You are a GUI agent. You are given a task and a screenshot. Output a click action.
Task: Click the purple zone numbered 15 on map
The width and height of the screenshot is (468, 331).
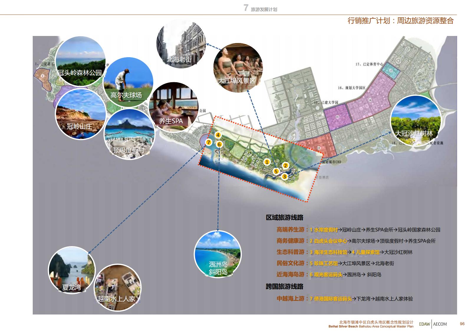pyautogui.click(x=338, y=117)
